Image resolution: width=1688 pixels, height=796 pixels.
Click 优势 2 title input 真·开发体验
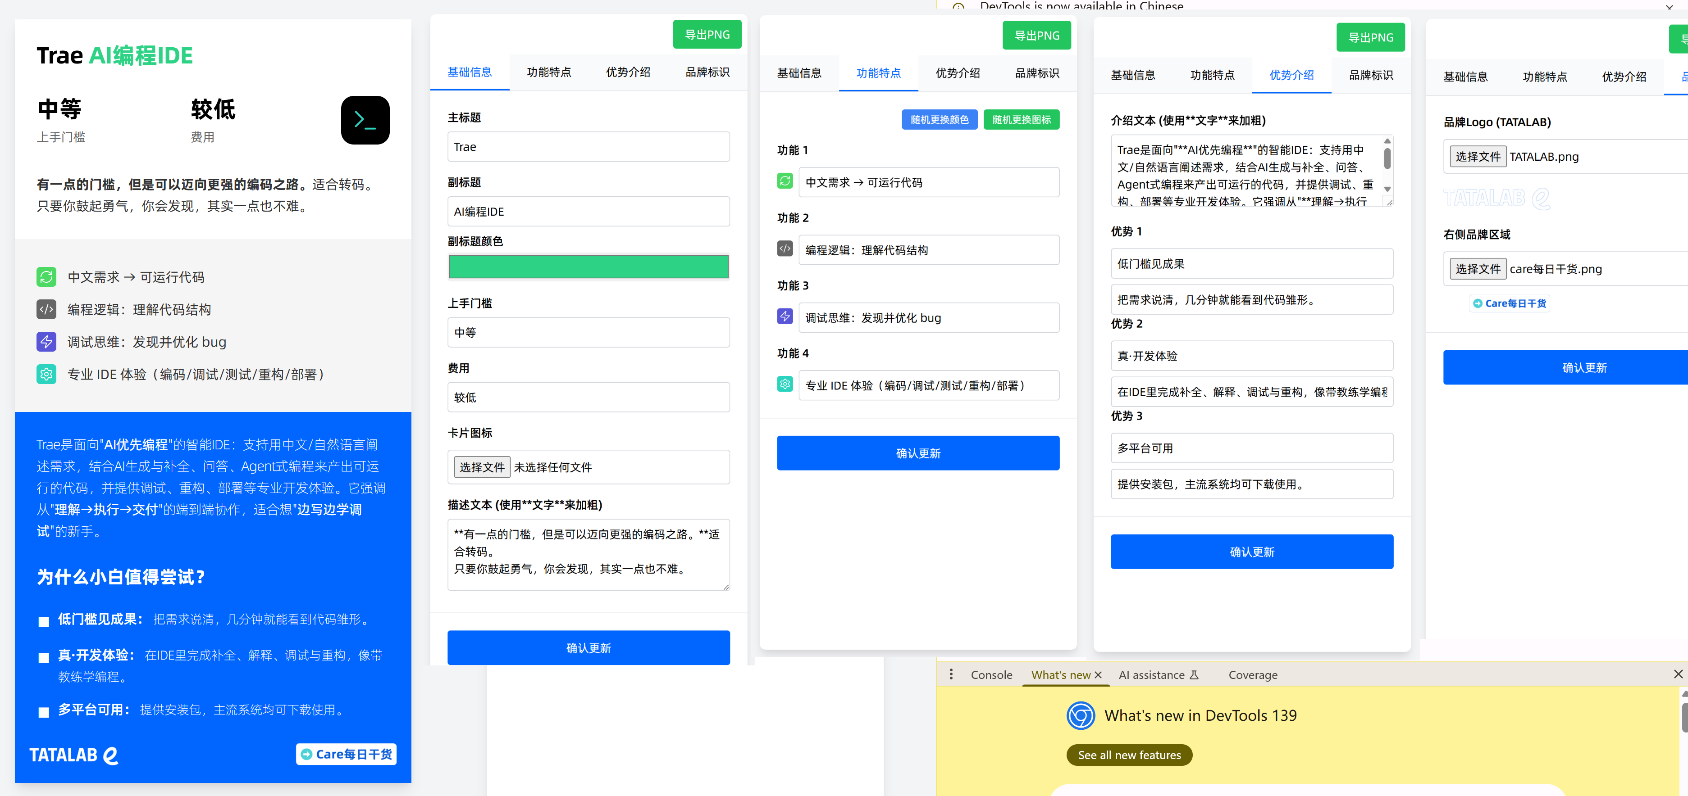[1252, 356]
